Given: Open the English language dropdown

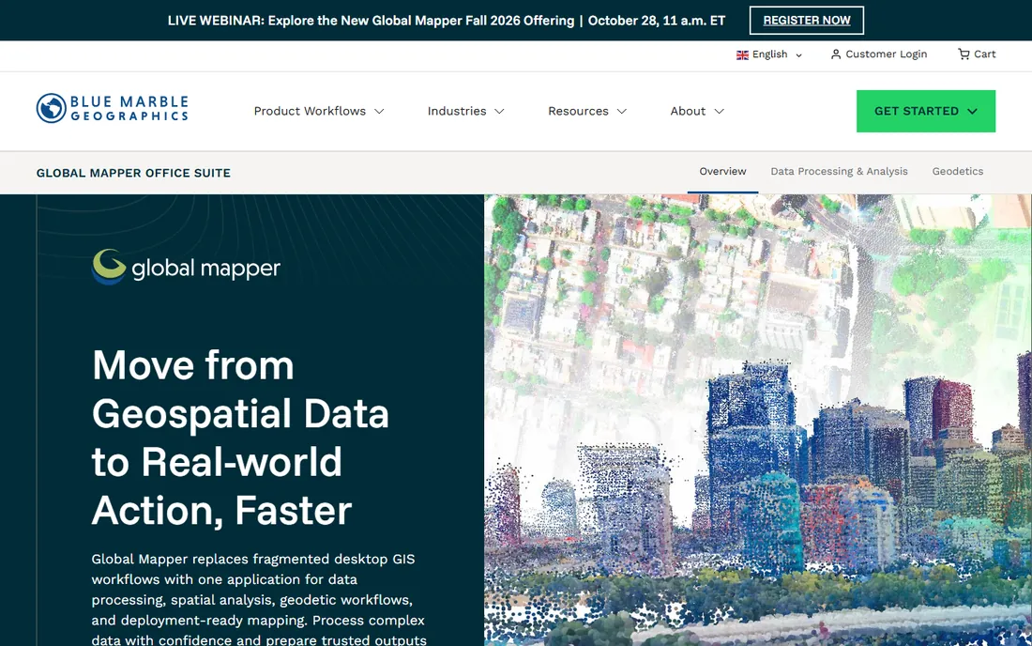Looking at the screenshot, I should [768, 54].
